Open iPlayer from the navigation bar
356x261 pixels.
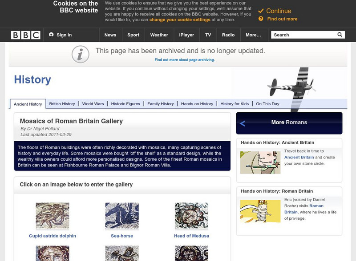coord(186,35)
